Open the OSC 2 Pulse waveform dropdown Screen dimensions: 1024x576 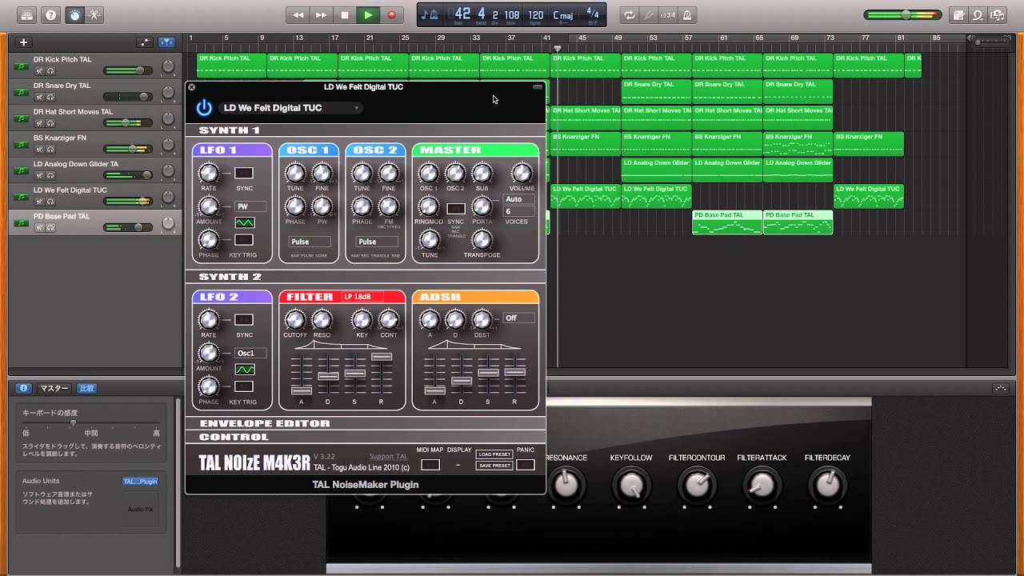(376, 242)
